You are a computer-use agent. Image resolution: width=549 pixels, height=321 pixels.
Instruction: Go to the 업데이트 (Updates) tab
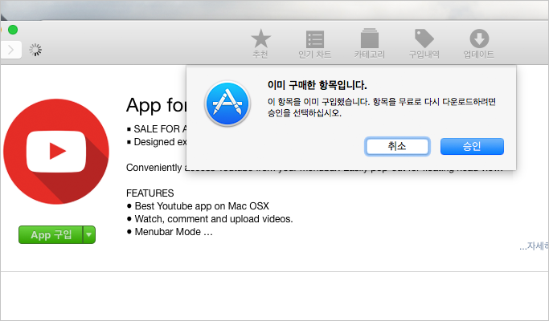coord(478,43)
